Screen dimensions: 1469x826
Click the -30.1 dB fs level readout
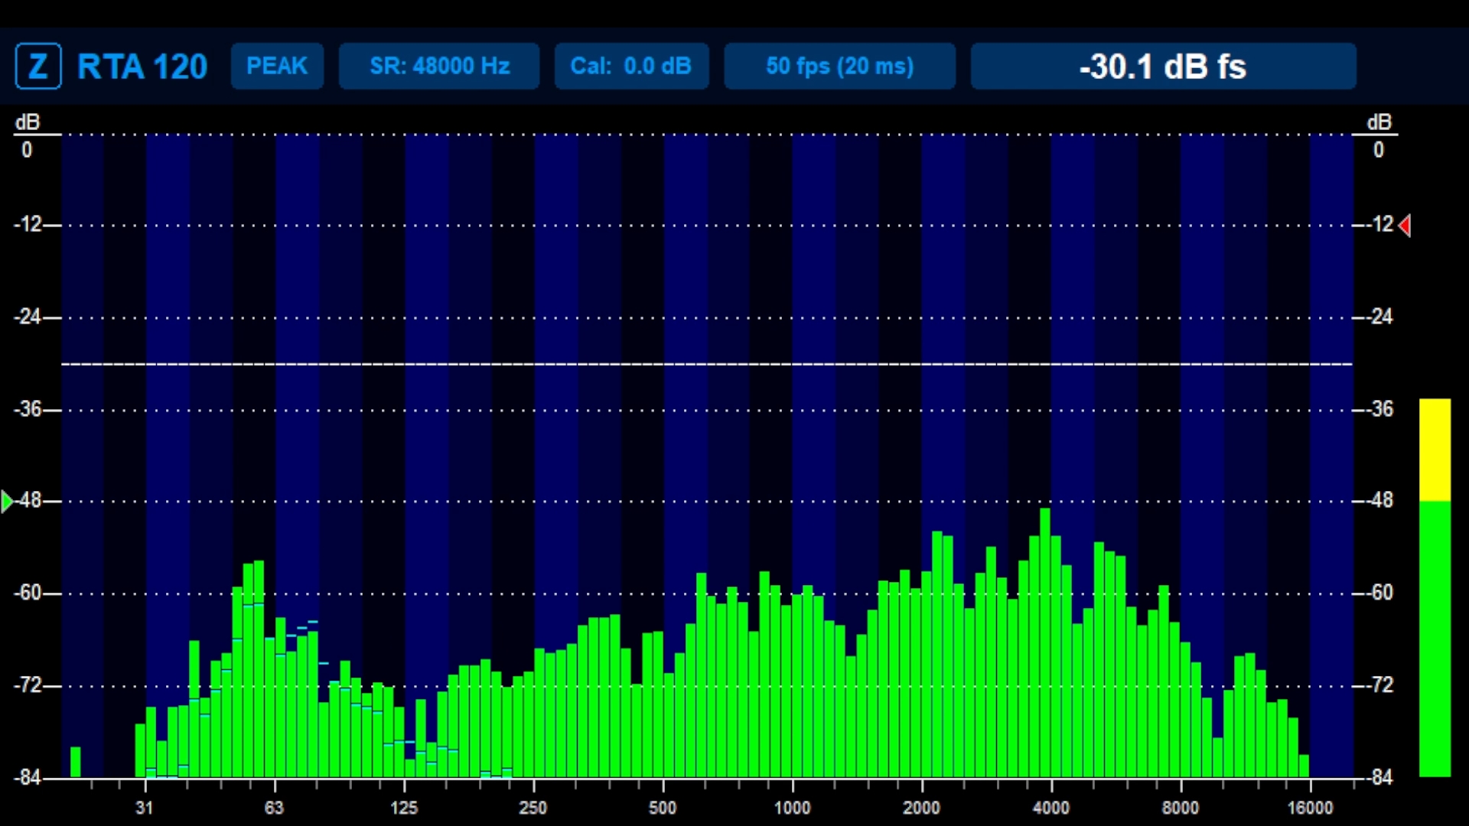coord(1163,67)
